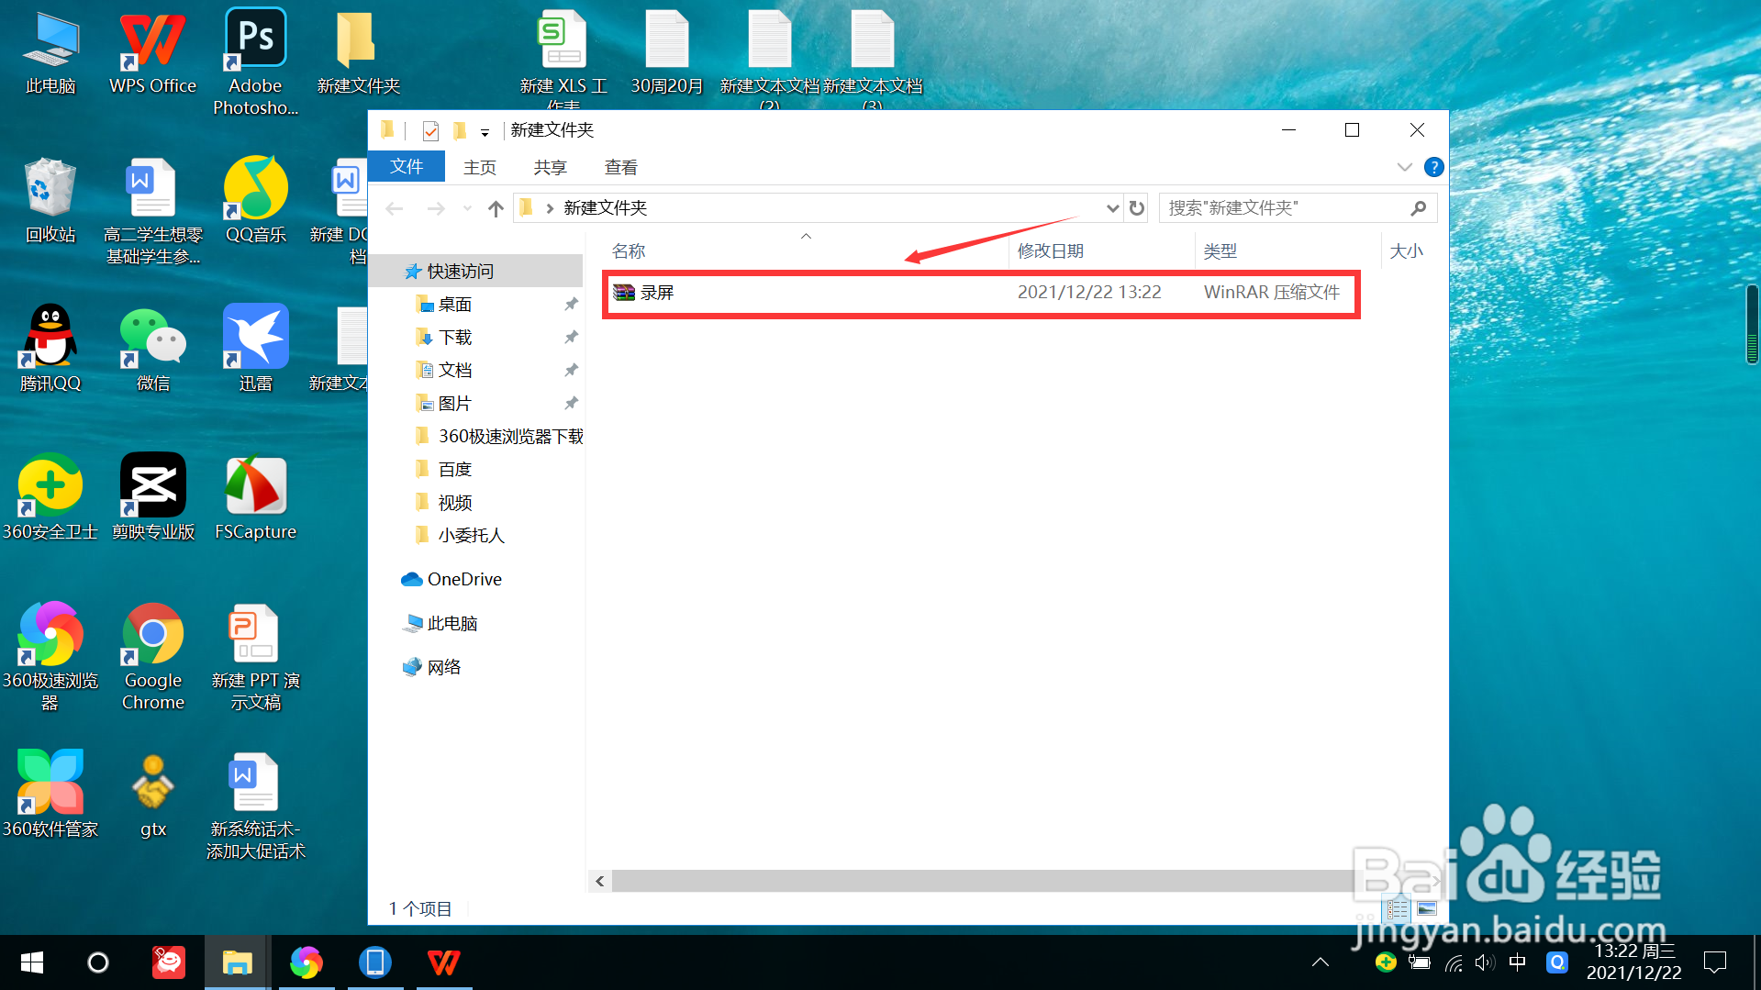Click the Up one level arrow
The width and height of the screenshot is (1761, 990).
(496, 208)
